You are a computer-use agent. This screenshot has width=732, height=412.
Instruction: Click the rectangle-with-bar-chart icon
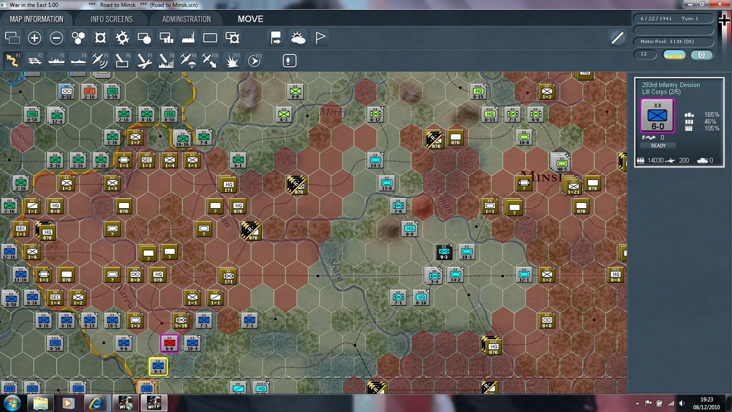coord(166,38)
